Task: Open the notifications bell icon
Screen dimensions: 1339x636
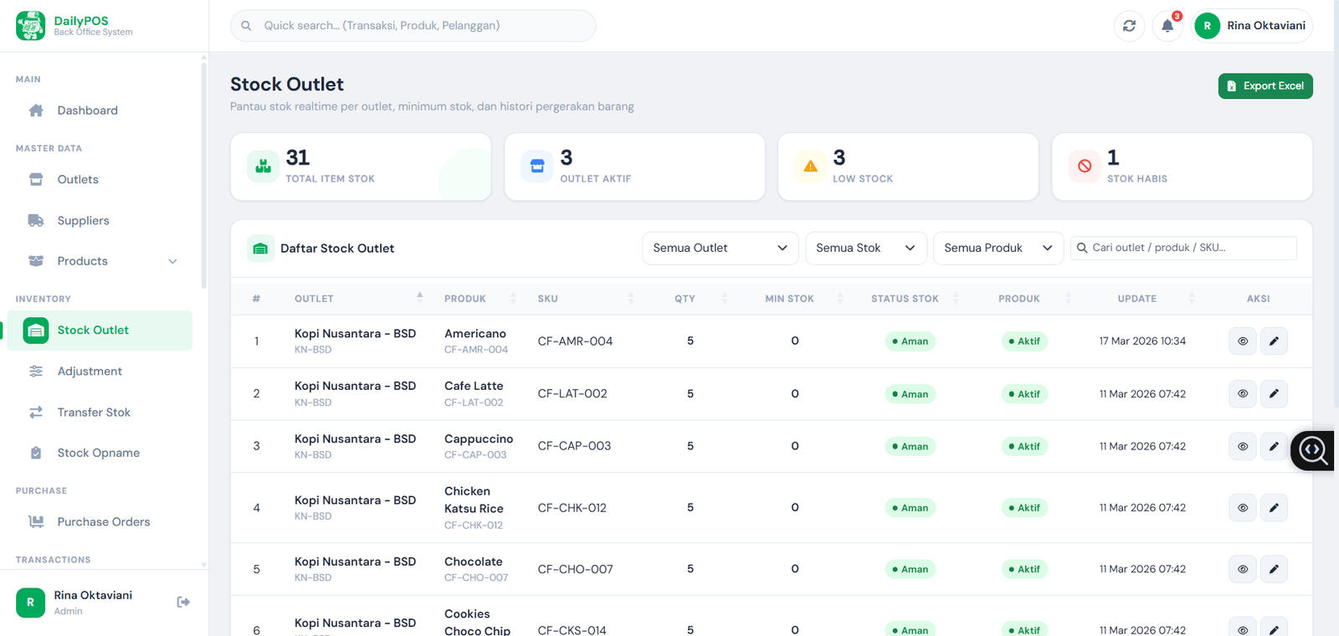Action: point(1167,26)
